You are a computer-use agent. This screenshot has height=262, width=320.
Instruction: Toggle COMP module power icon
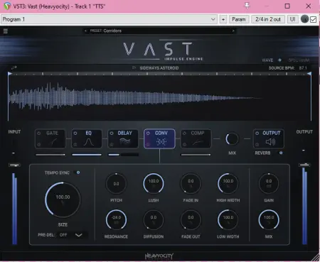pyautogui.click(x=184, y=133)
